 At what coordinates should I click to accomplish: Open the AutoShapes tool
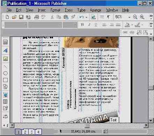[5, 87]
